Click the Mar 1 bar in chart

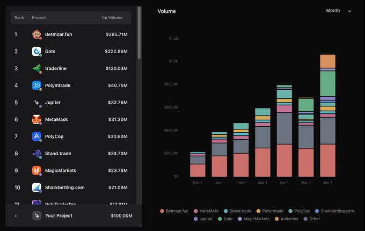(262, 142)
